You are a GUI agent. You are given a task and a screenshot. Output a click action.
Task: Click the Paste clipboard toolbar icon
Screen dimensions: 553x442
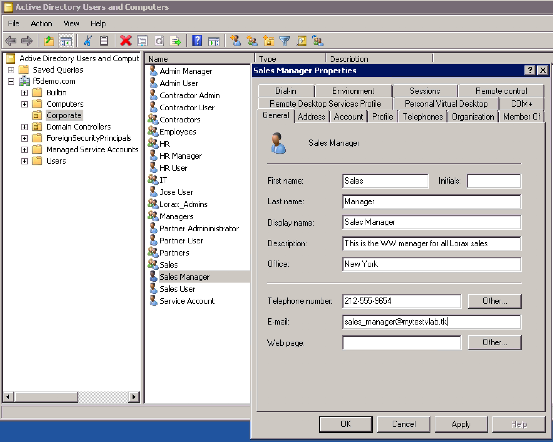[x=104, y=41]
